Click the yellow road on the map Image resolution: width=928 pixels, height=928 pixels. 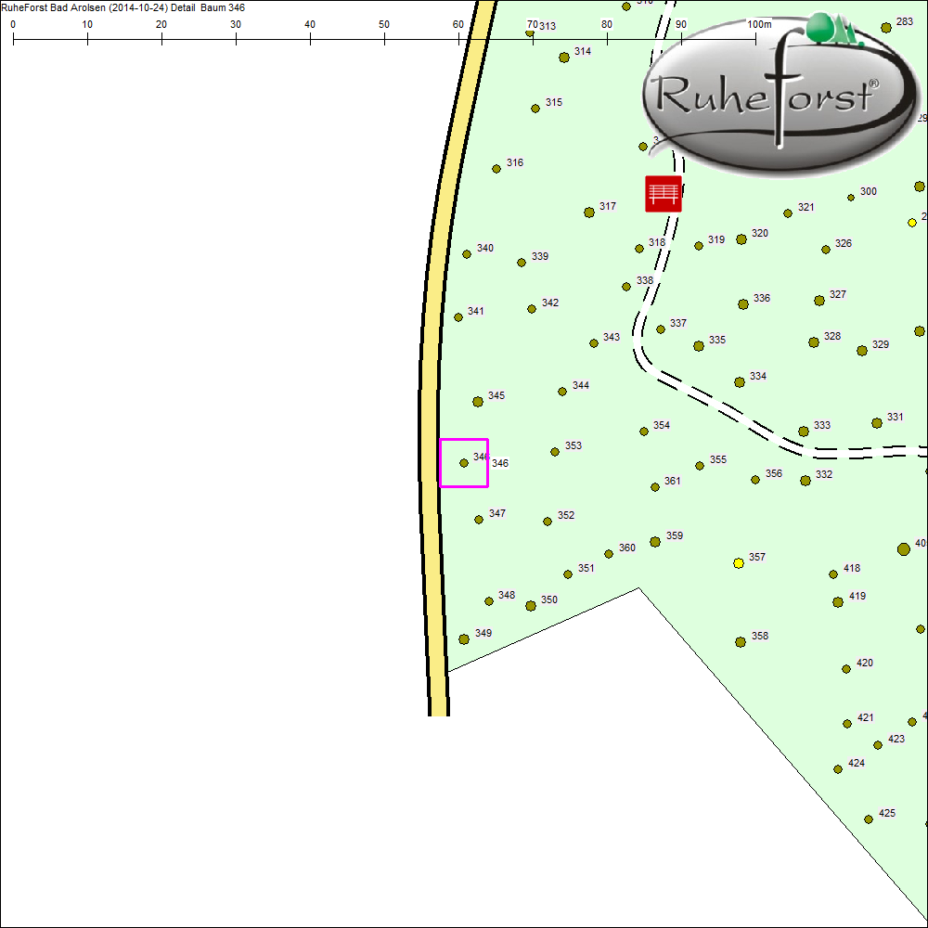click(431, 464)
